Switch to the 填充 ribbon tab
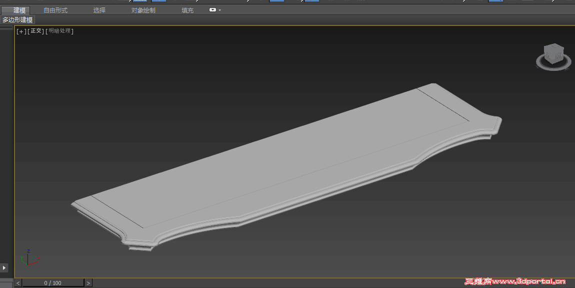 tap(187, 10)
